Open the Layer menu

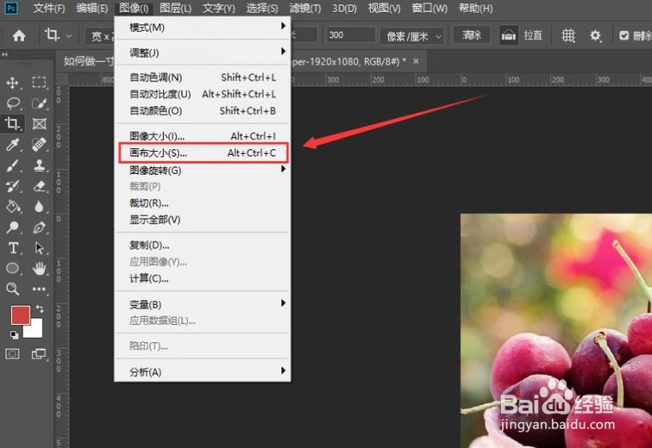[175, 9]
